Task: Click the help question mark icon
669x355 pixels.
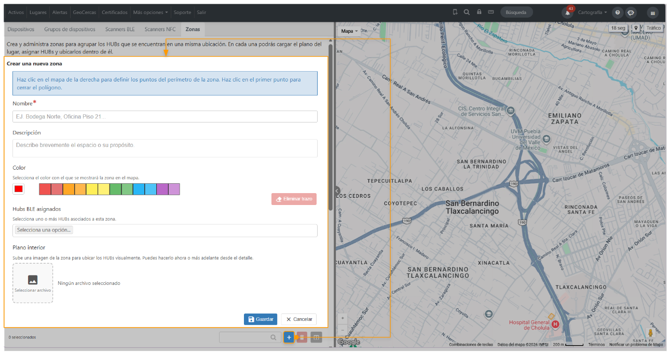Action: [x=618, y=12]
